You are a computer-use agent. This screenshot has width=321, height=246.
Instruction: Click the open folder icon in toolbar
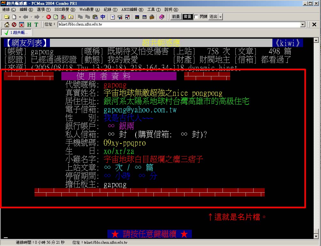click(6, 17)
